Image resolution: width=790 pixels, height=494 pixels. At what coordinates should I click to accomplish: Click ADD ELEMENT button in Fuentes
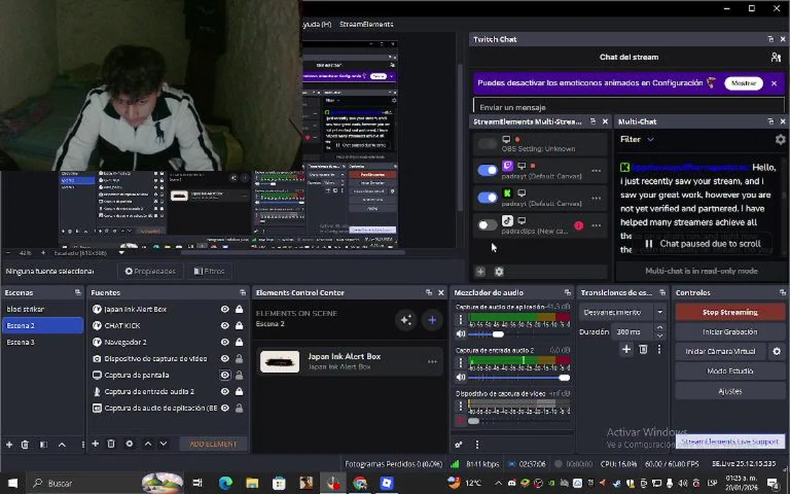[x=213, y=444]
